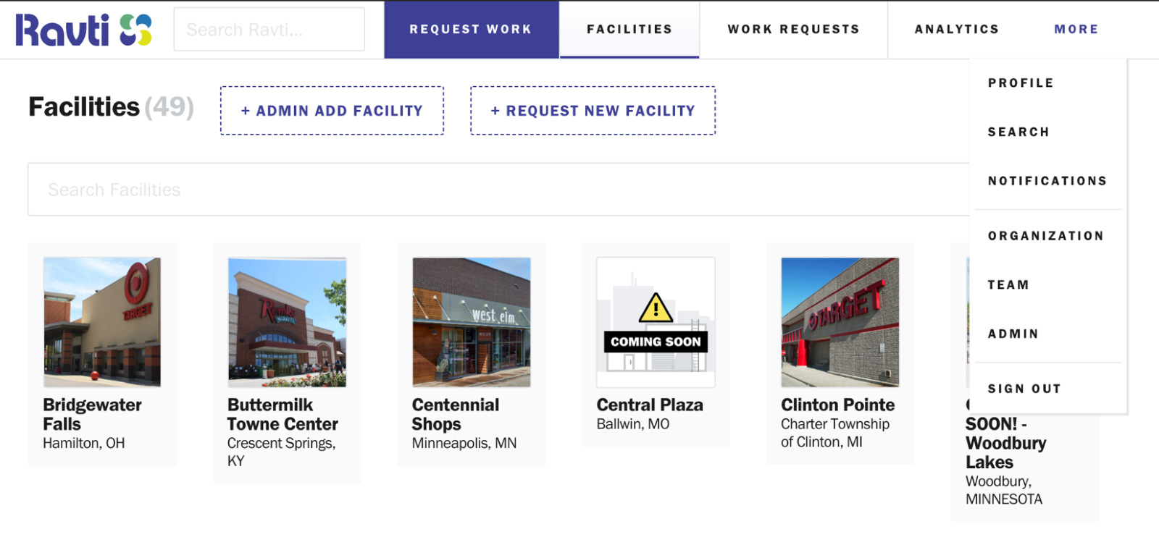The width and height of the screenshot is (1159, 558).
Task: Open the Clinton Pointe Target photo
Action: pyautogui.click(x=840, y=322)
